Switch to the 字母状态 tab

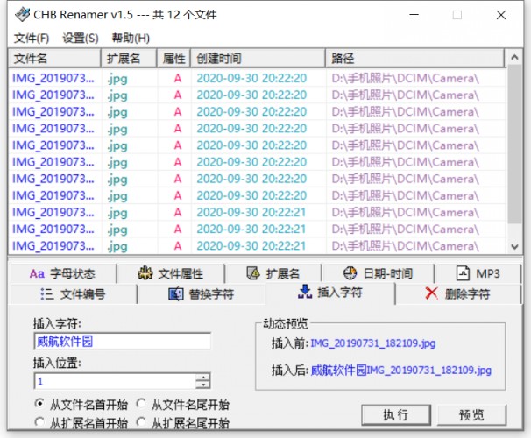[x=63, y=273]
